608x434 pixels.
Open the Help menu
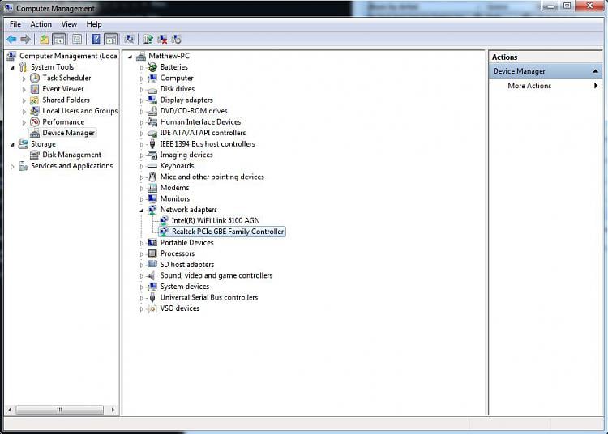[94, 24]
